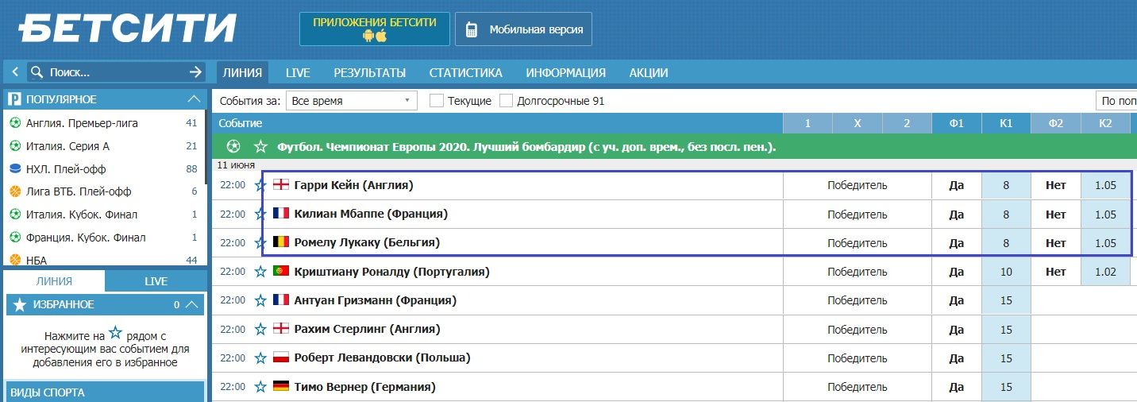
Task: Submit search with the right arrow
Action: click(196, 72)
